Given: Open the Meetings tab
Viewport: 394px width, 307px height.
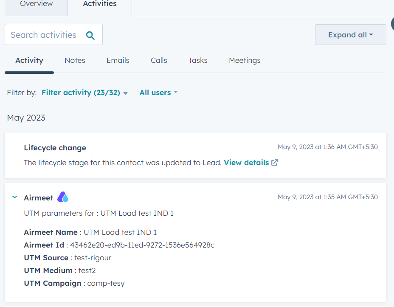Looking at the screenshot, I should [245, 61].
